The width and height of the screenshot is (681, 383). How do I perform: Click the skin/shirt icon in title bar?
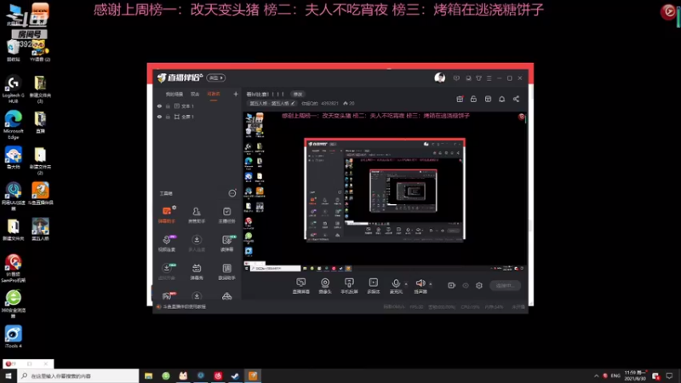point(478,78)
